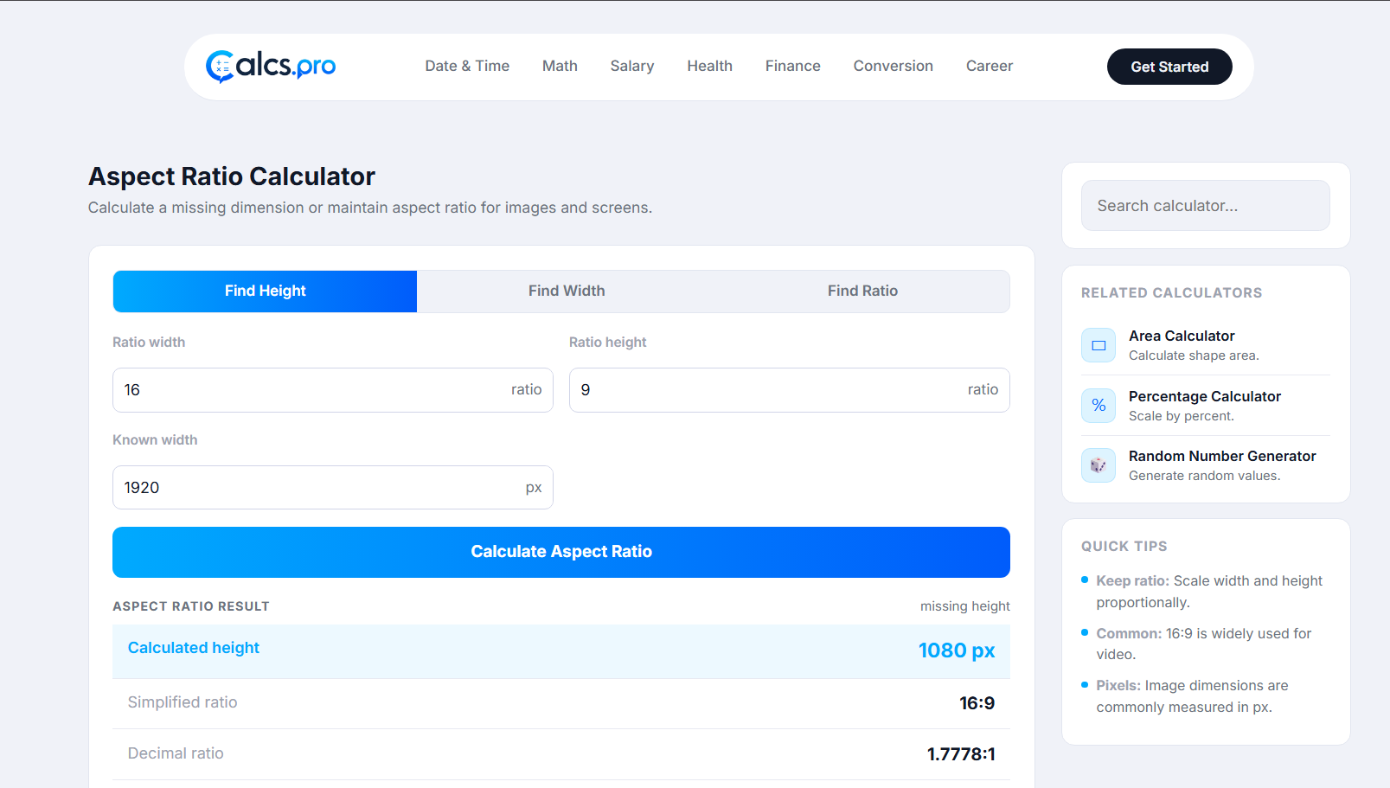Switch to the Find Ratio tab
1390x788 pixels.
tap(862, 291)
